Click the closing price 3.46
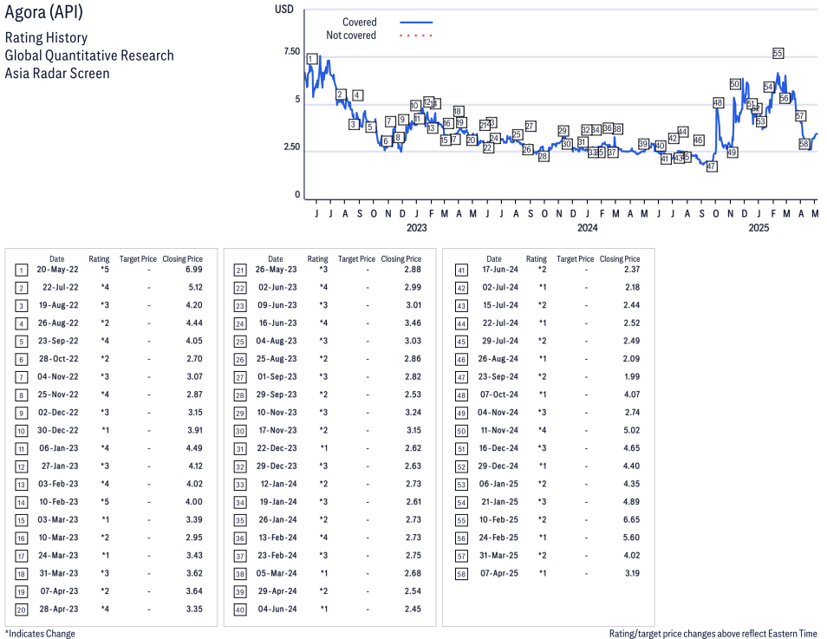 tap(413, 323)
